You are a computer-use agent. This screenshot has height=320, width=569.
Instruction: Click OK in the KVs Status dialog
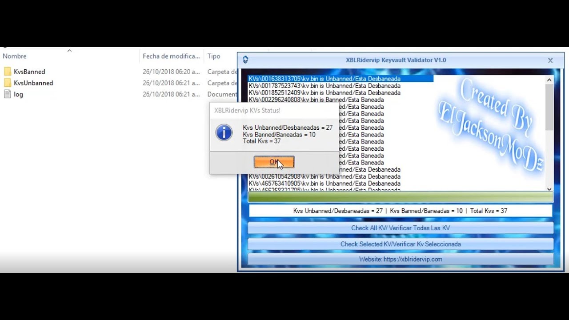pos(274,162)
